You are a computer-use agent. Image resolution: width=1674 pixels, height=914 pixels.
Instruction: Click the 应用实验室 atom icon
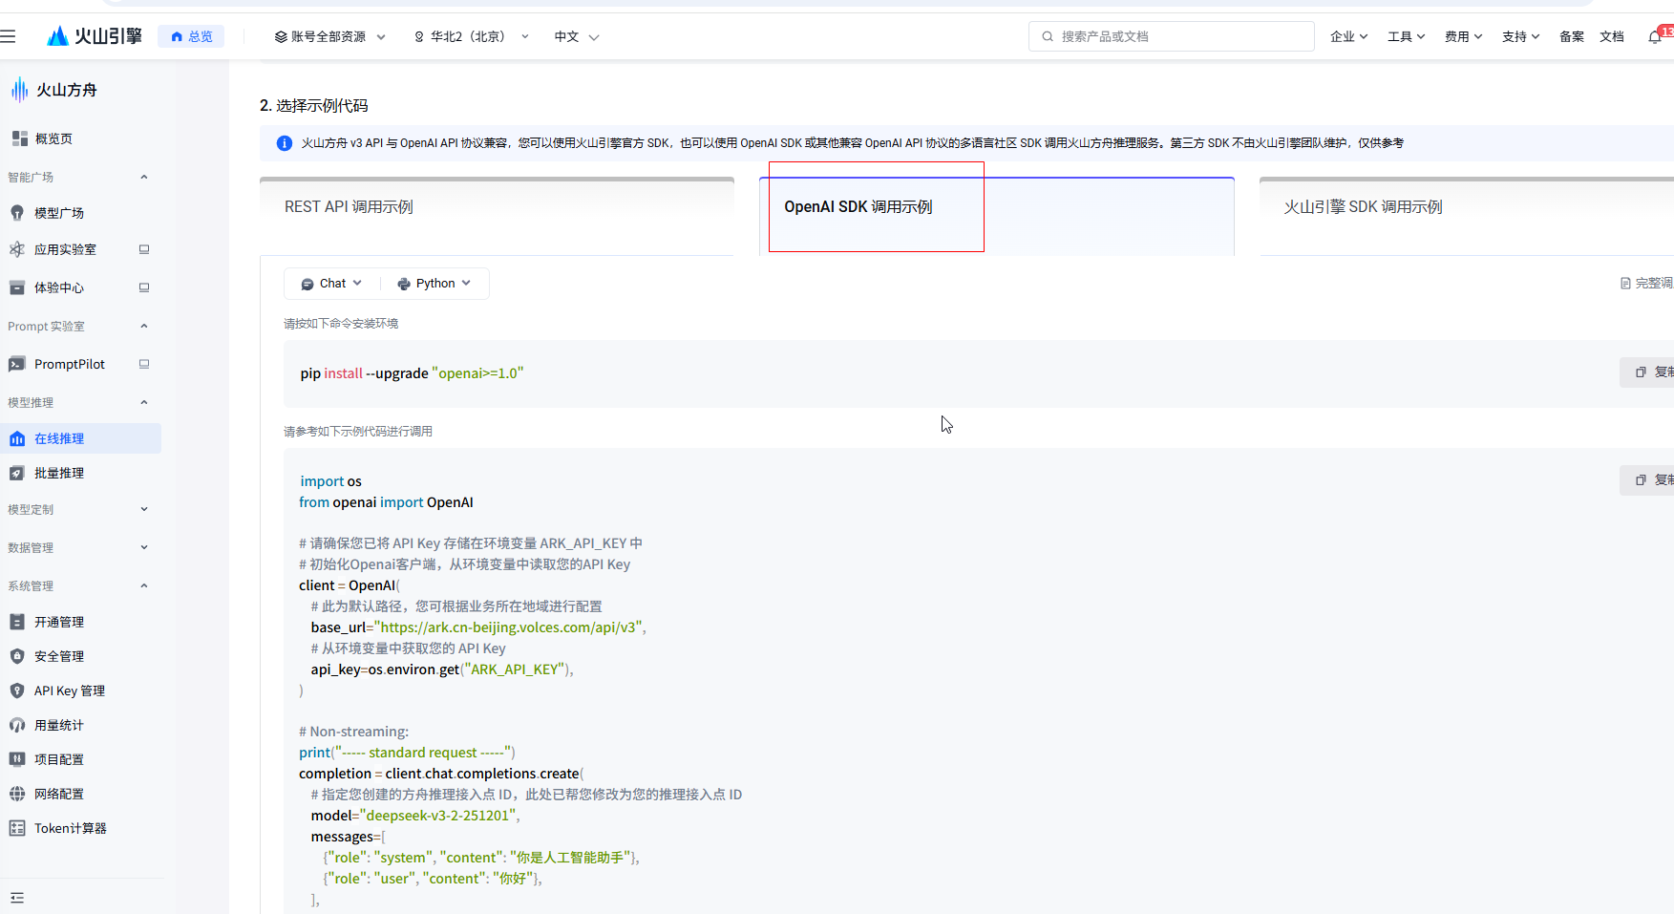tap(17, 249)
